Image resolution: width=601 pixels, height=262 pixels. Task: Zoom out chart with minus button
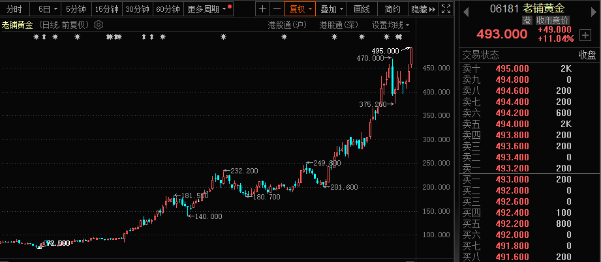[277, 9]
